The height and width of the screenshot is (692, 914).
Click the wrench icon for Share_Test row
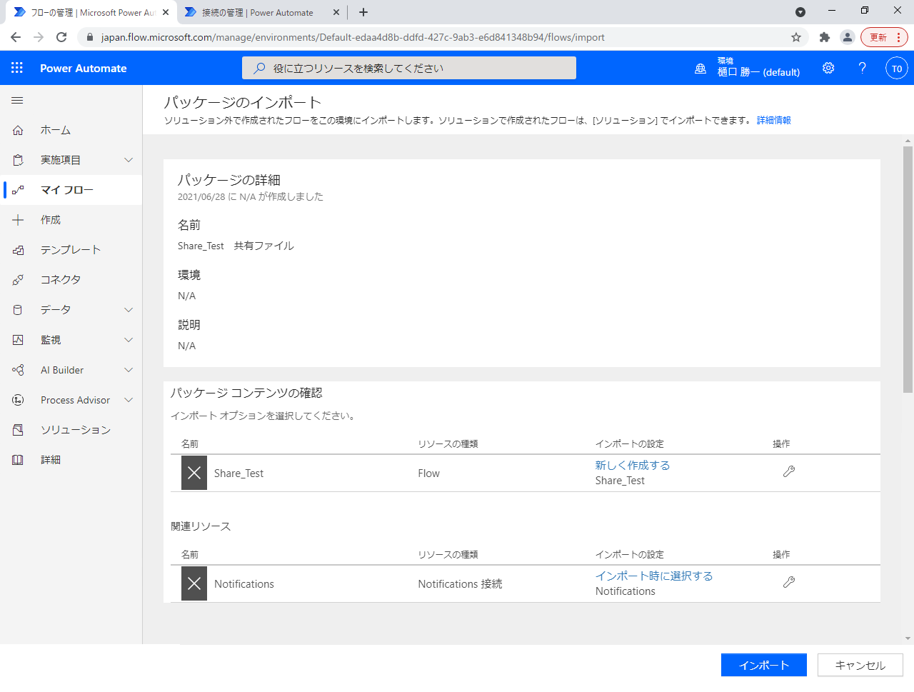(x=789, y=471)
